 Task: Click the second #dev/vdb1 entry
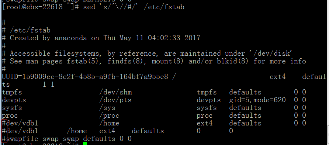(x=20, y=131)
